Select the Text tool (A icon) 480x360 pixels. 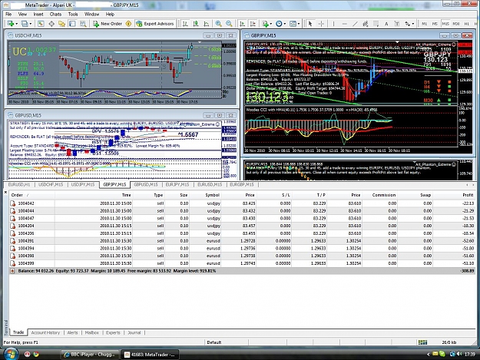(386, 24)
